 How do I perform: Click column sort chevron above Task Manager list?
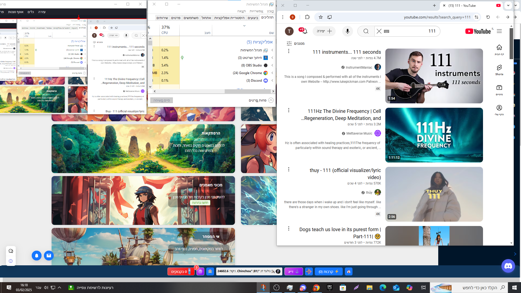point(244,26)
